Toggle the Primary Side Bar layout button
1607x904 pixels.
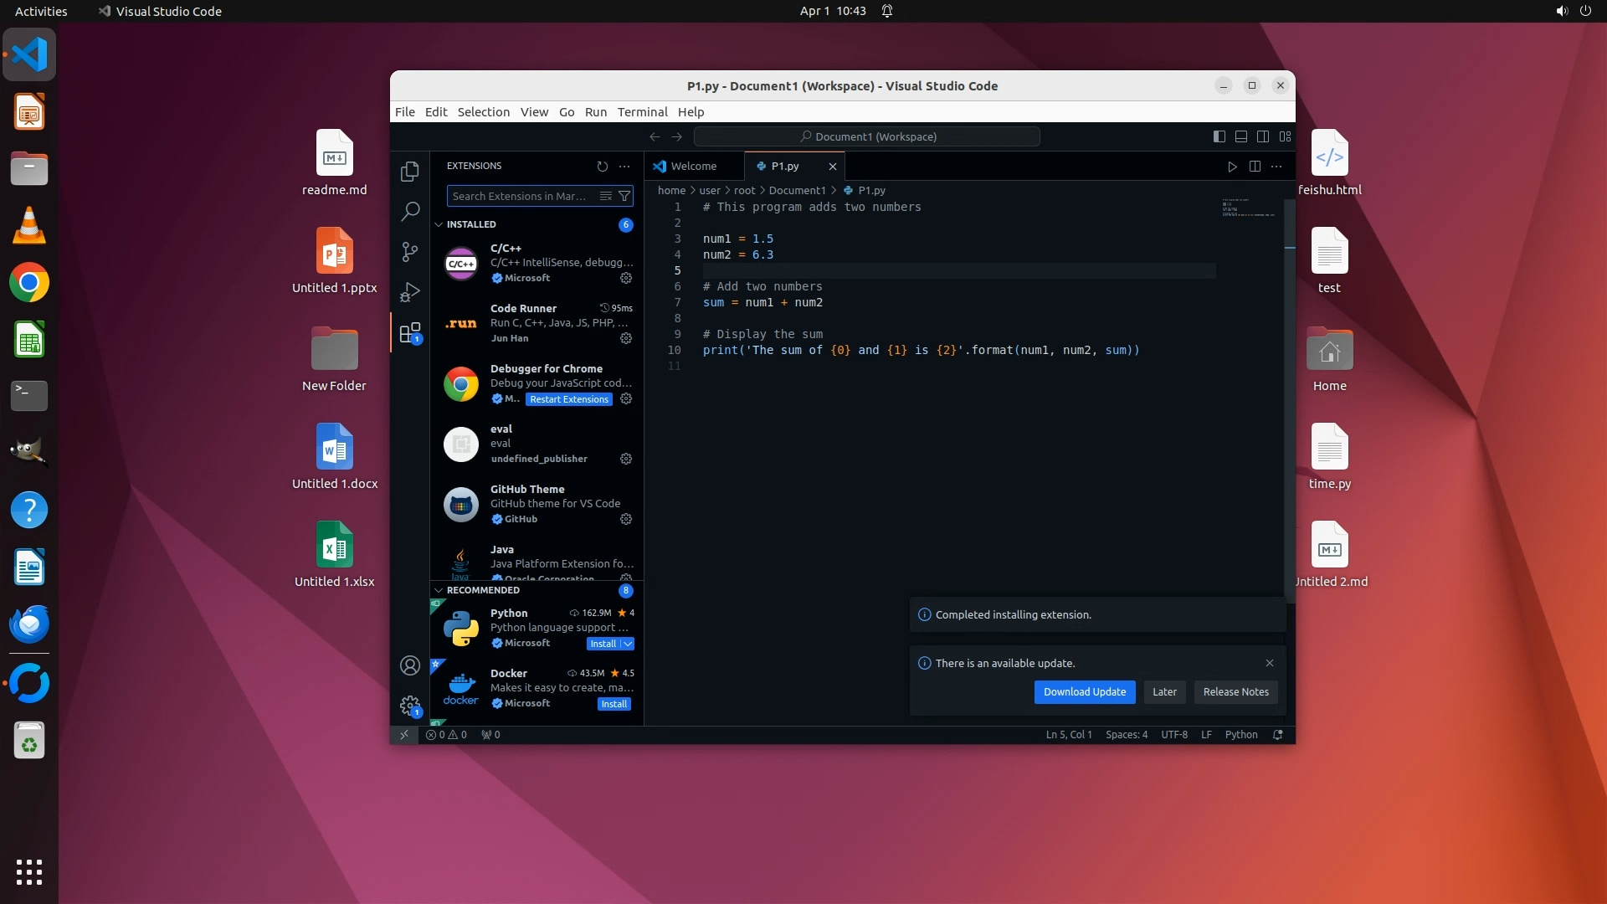pyautogui.click(x=1219, y=136)
